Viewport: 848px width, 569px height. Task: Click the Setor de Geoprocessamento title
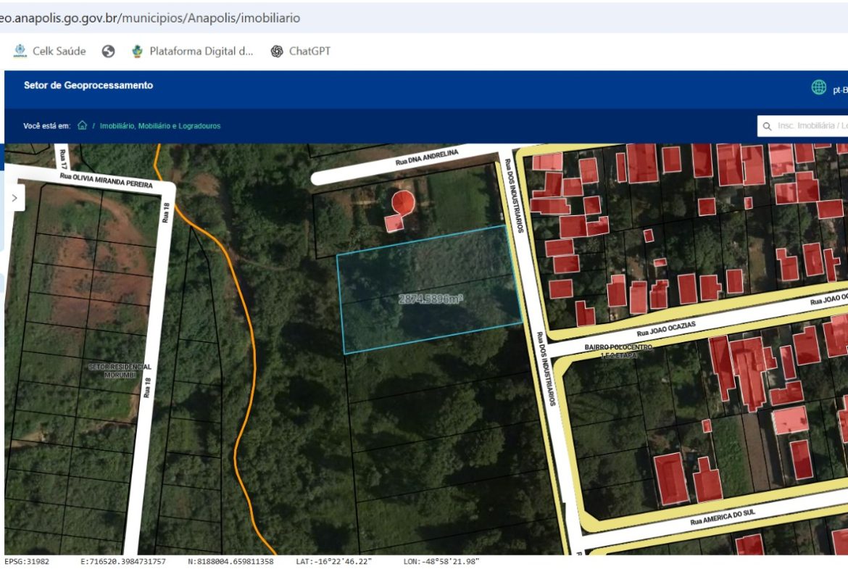click(x=88, y=86)
